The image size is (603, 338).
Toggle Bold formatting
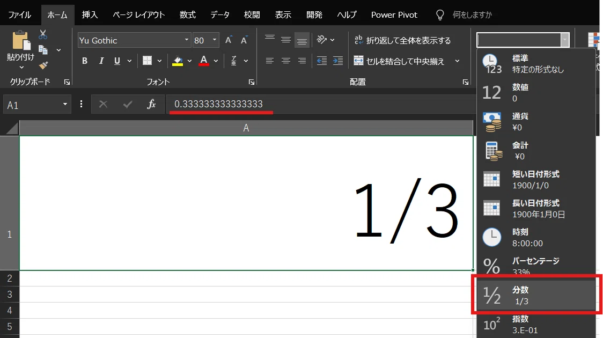point(85,61)
